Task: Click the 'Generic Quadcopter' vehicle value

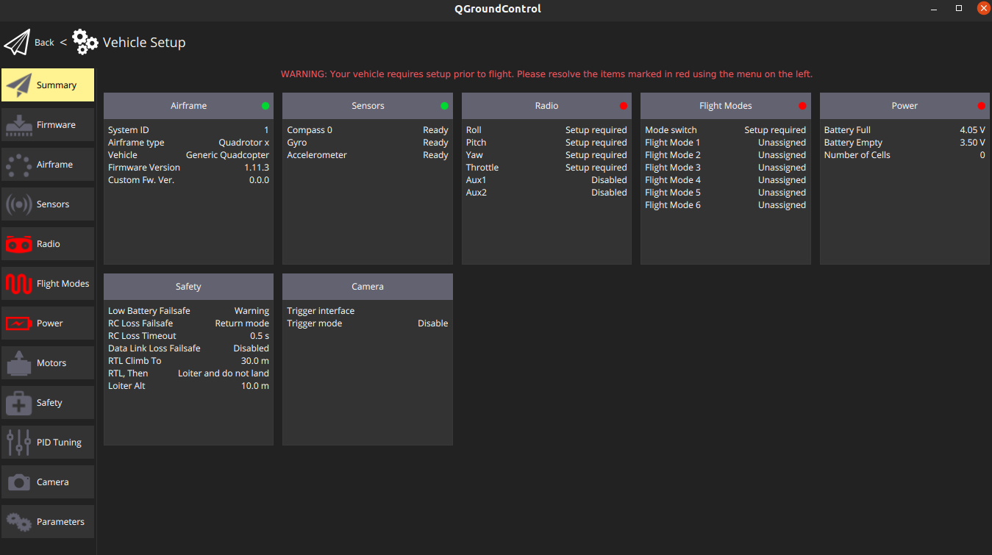Action: coord(227,155)
